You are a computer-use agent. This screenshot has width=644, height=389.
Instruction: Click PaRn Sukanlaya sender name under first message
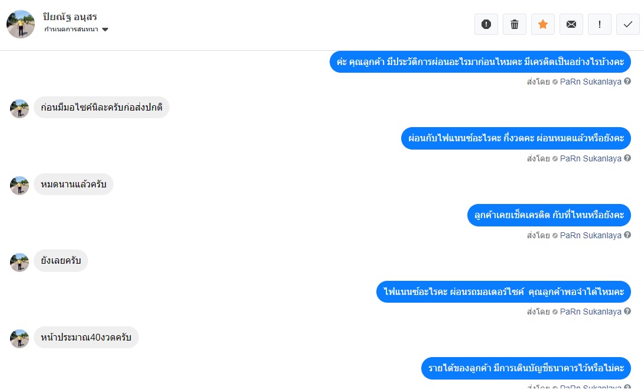click(591, 82)
